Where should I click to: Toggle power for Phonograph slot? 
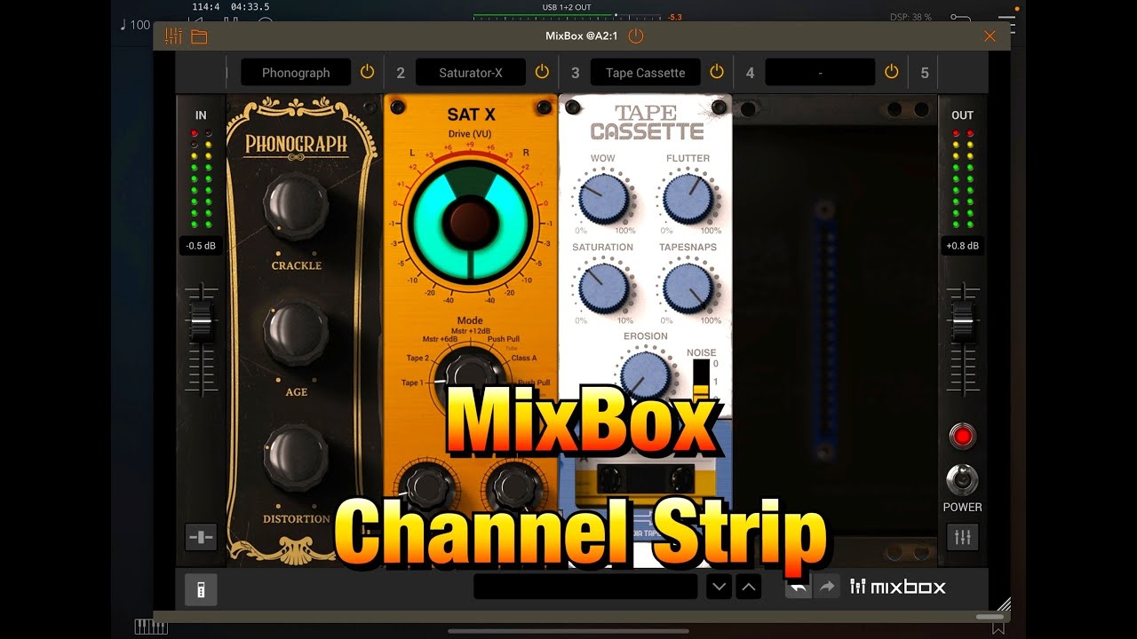click(367, 72)
